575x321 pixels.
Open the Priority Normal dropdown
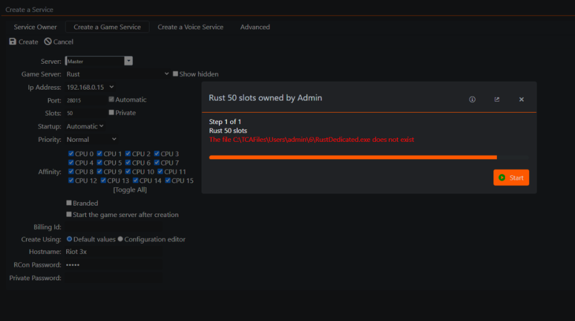pos(114,139)
